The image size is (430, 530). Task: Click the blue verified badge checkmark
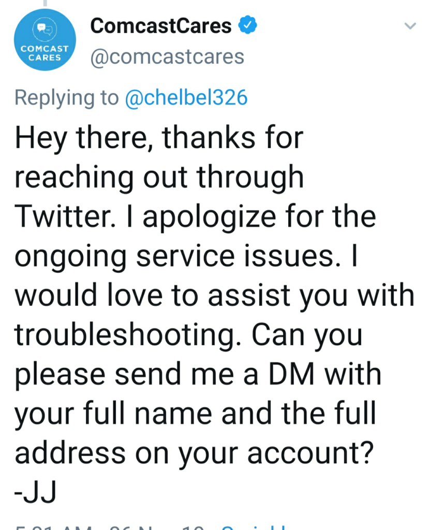248,25
